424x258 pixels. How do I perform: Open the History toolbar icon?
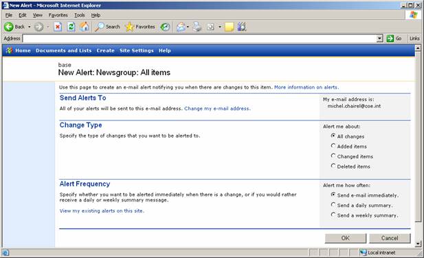pos(165,27)
